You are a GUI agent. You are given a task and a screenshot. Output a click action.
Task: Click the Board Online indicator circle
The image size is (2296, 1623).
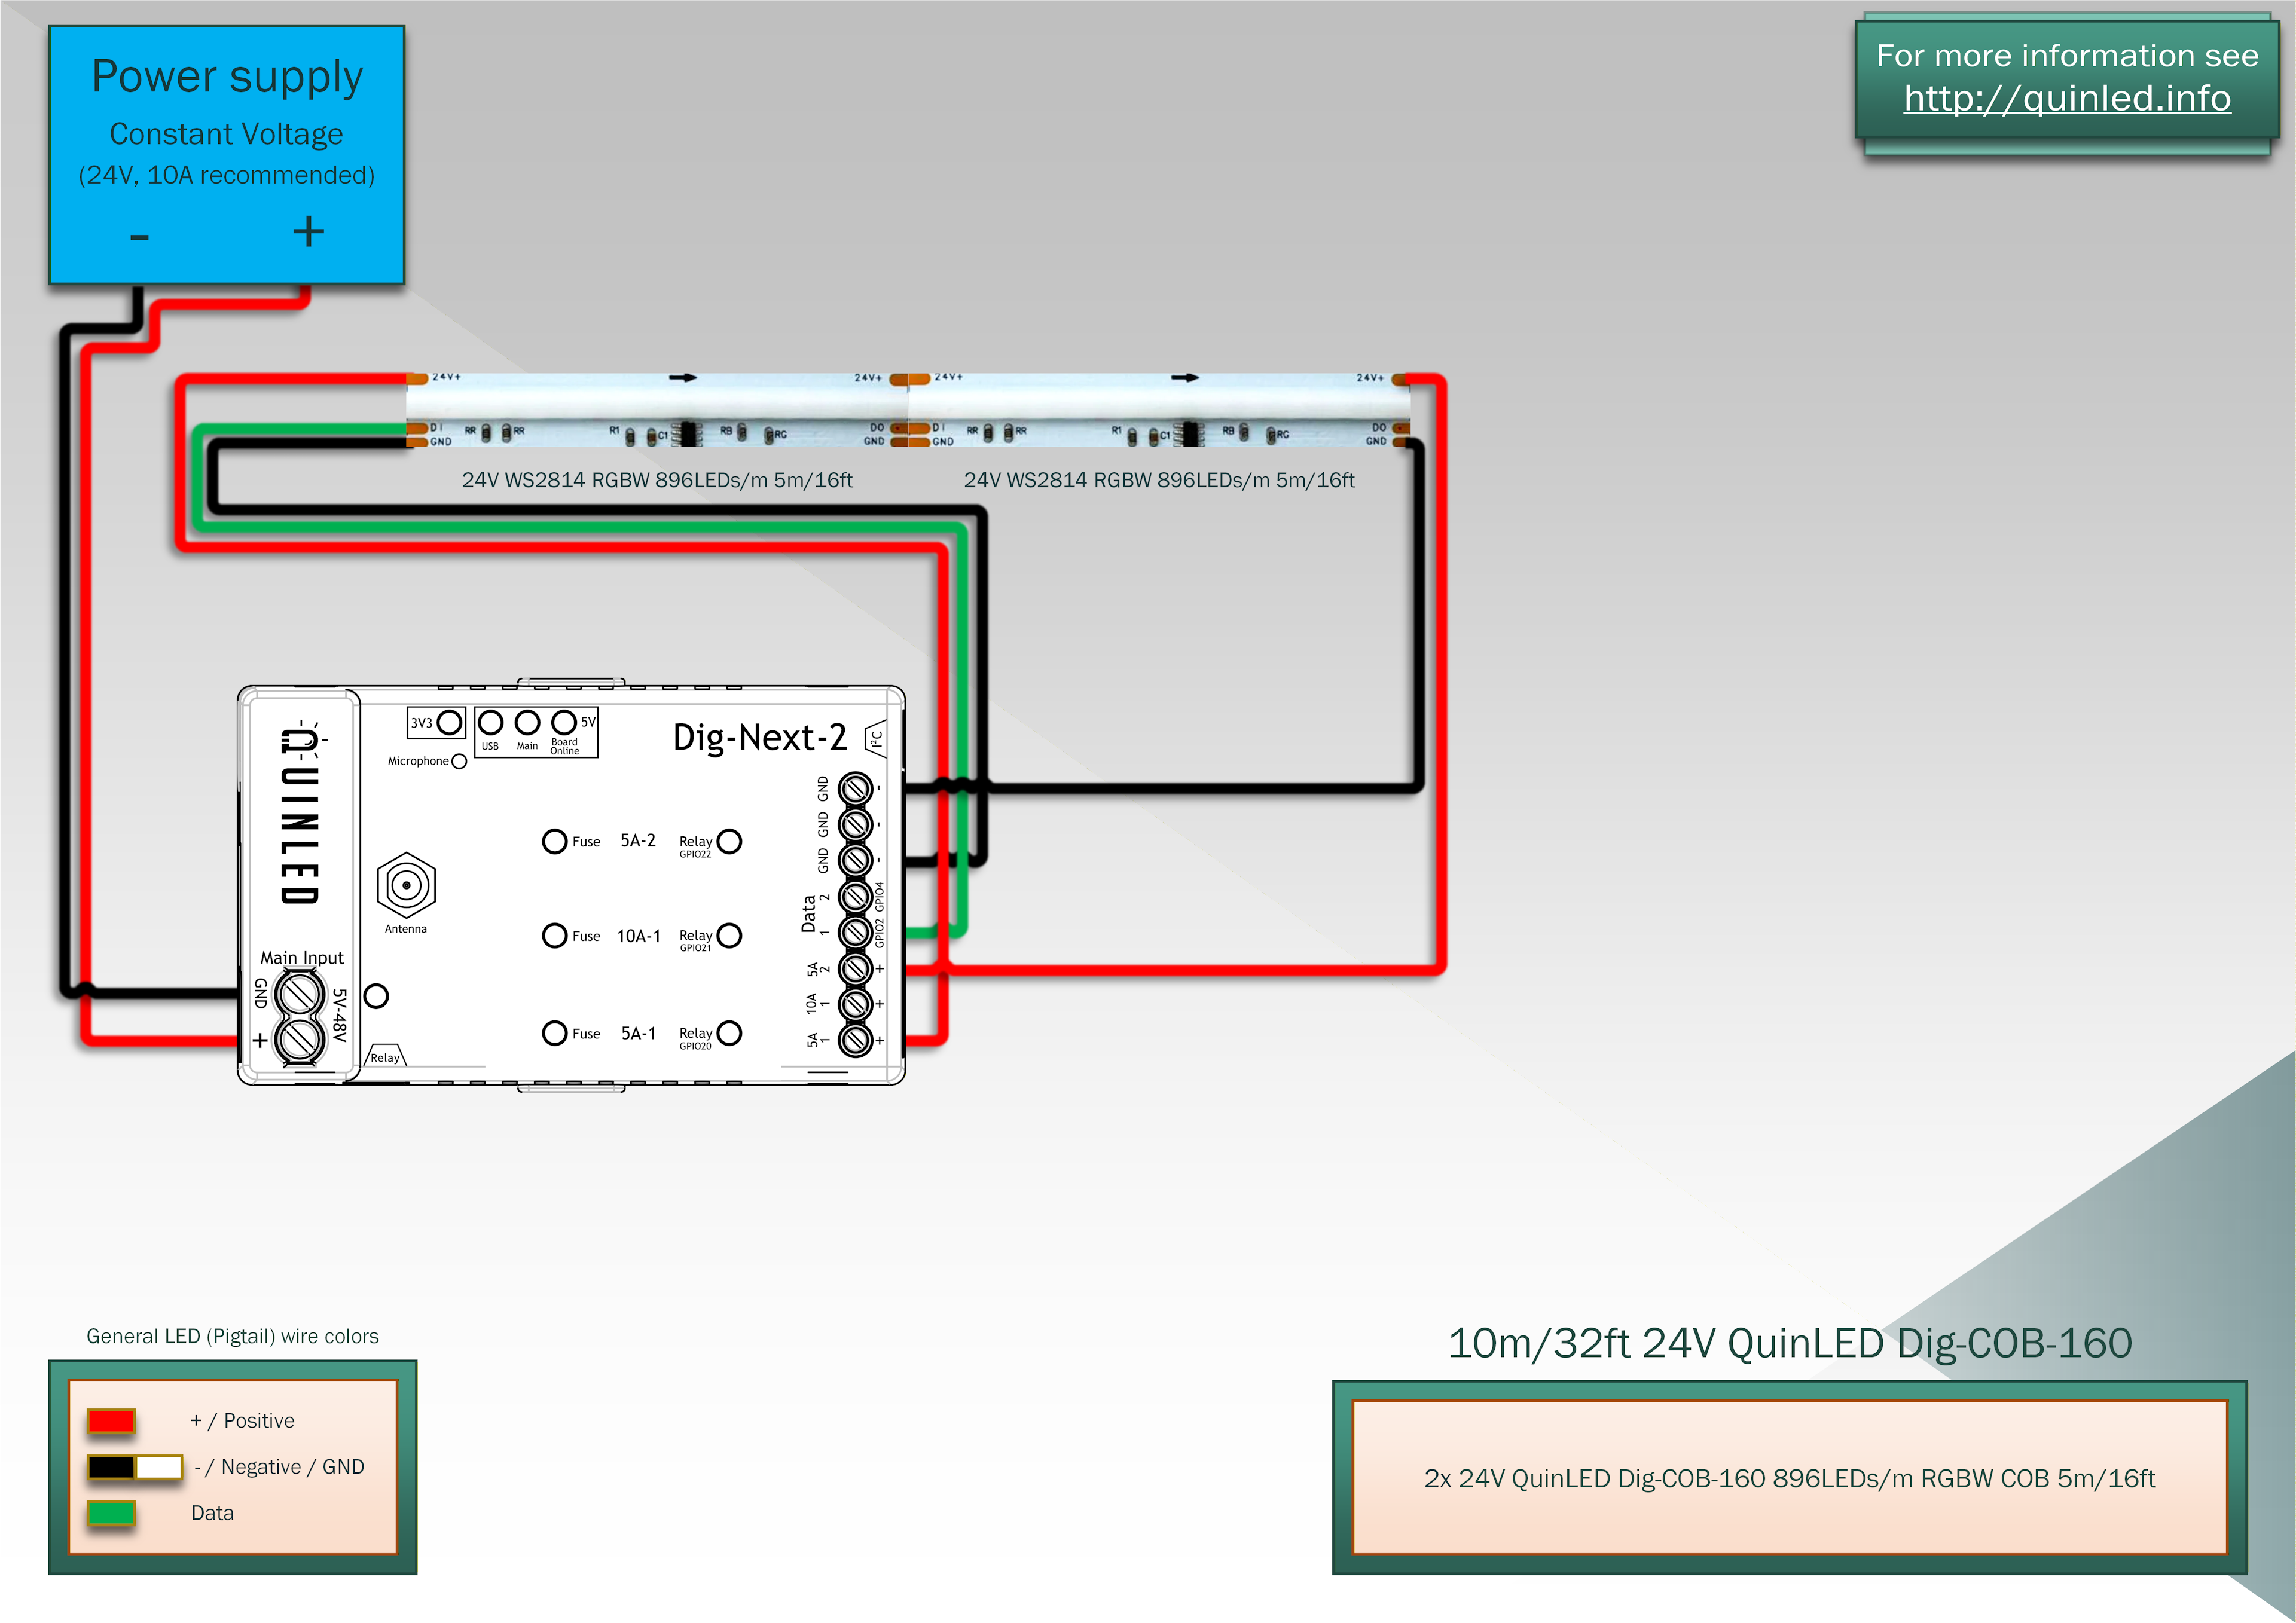[x=564, y=722]
